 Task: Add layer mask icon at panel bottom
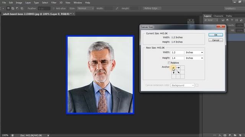[225, 135]
